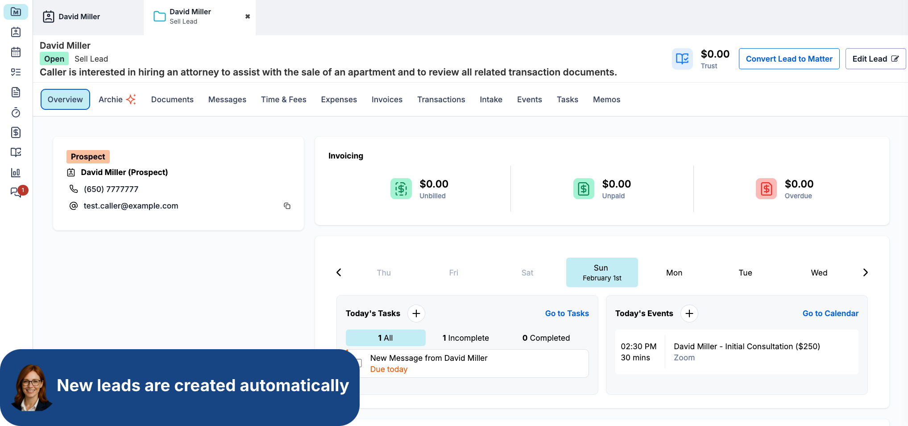The image size is (908, 426).
Task: Filter tasks by 1 Incomplete
Action: click(x=465, y=338)
